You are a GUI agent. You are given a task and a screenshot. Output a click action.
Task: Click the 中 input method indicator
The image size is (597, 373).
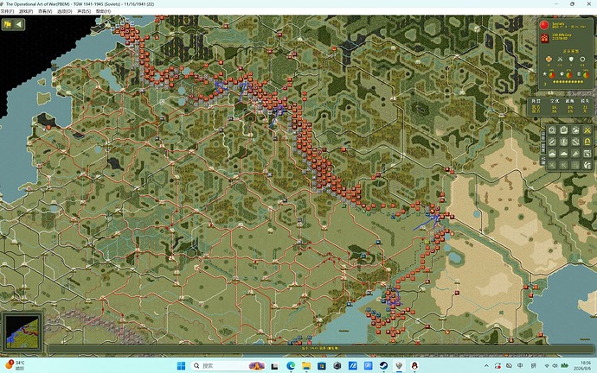point(521,366)
